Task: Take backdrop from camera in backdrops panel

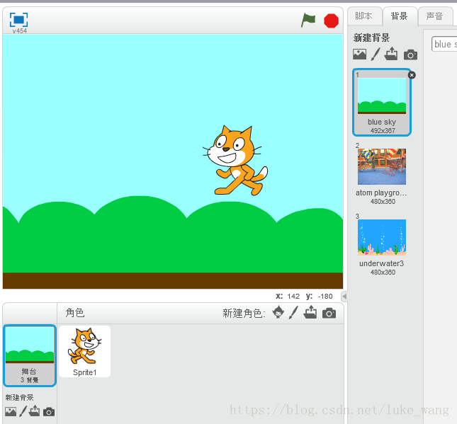Action: [410, 55]
